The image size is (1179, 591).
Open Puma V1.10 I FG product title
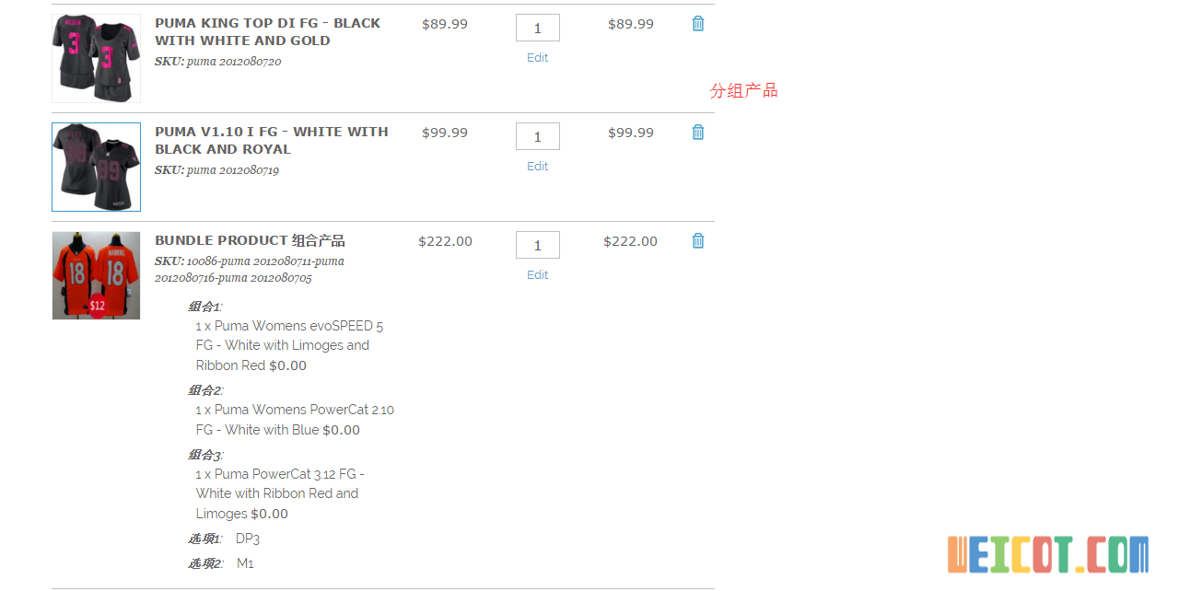coord(272,141)
